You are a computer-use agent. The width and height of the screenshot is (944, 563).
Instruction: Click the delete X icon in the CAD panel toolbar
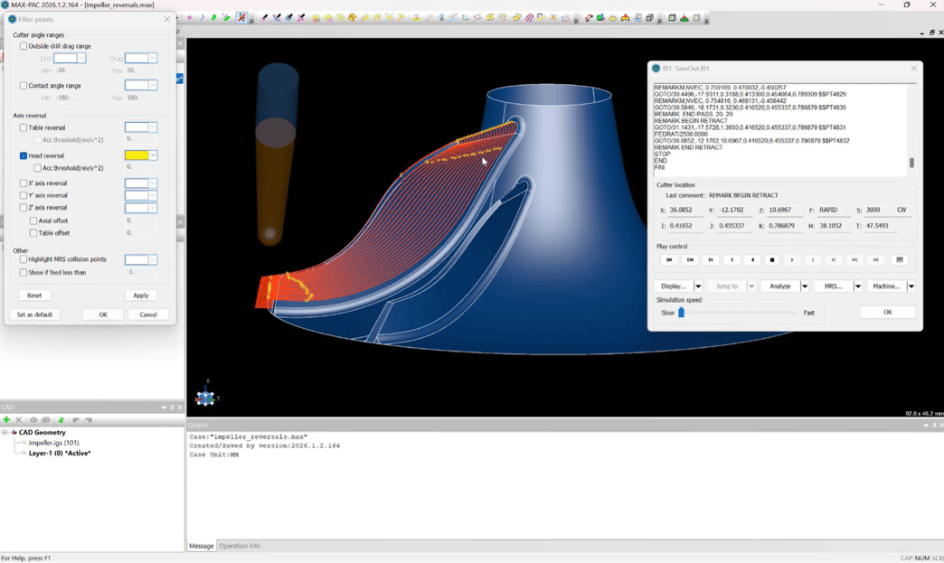coord(19,420)
